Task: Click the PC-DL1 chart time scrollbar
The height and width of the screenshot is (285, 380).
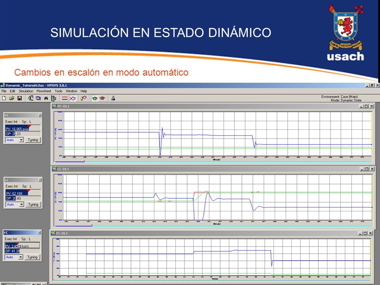Action: coord(213,161)
